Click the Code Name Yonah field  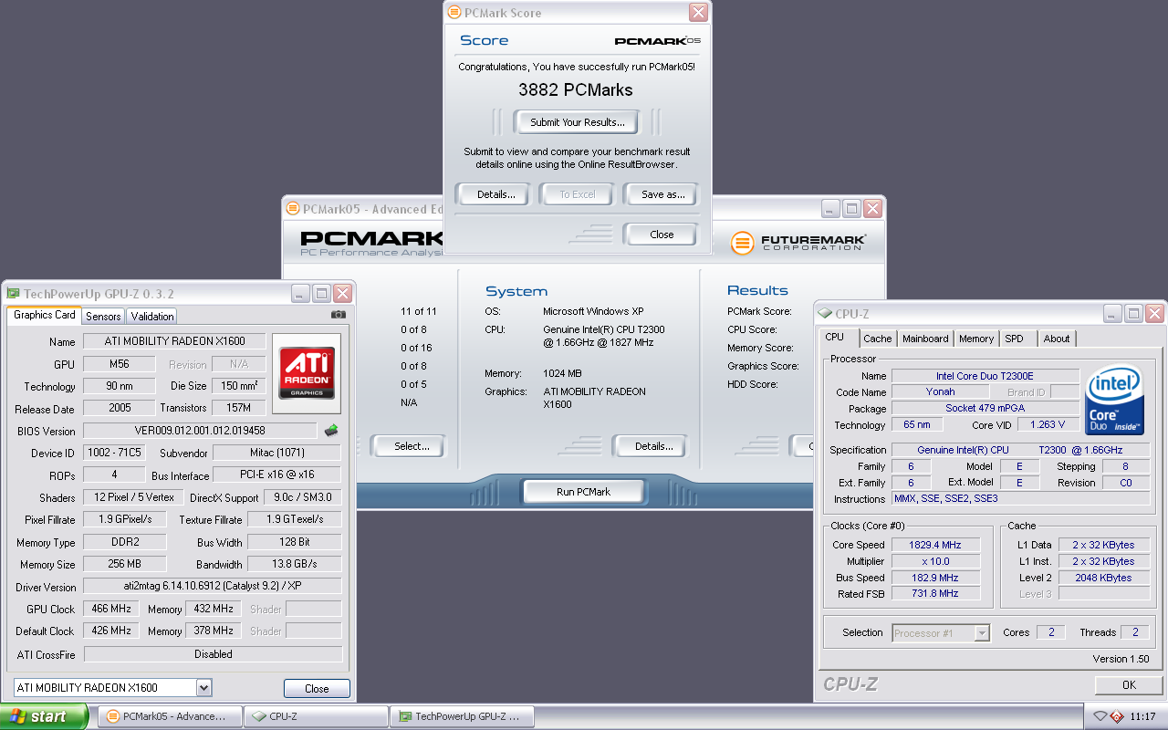[940, 392]
